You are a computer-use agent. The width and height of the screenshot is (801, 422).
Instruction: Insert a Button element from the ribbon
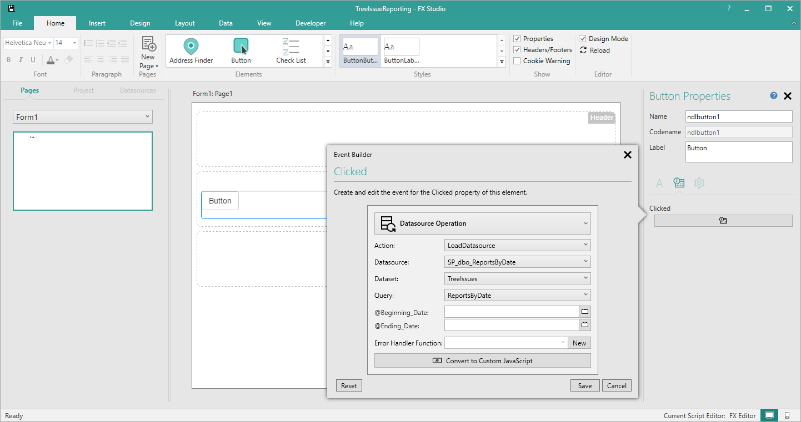coord(241,51)
